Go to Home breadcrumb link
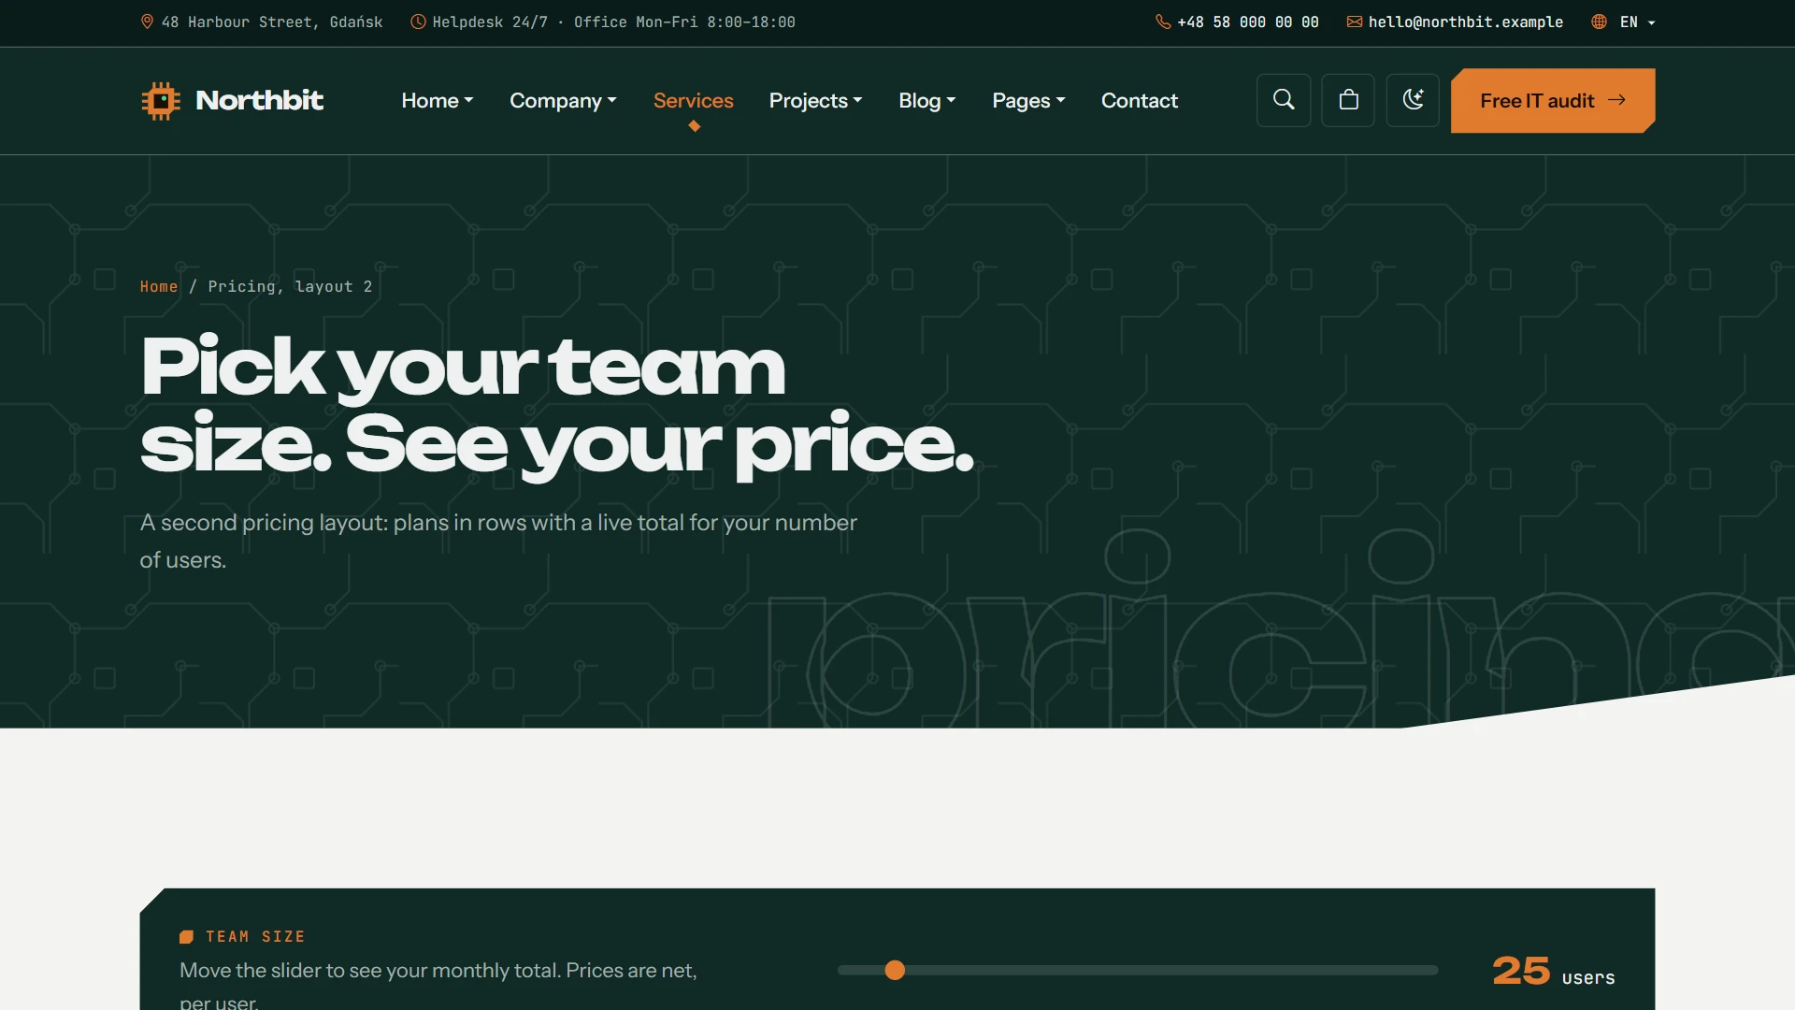Screen dimensions: 1795x1010 [159, 286]
